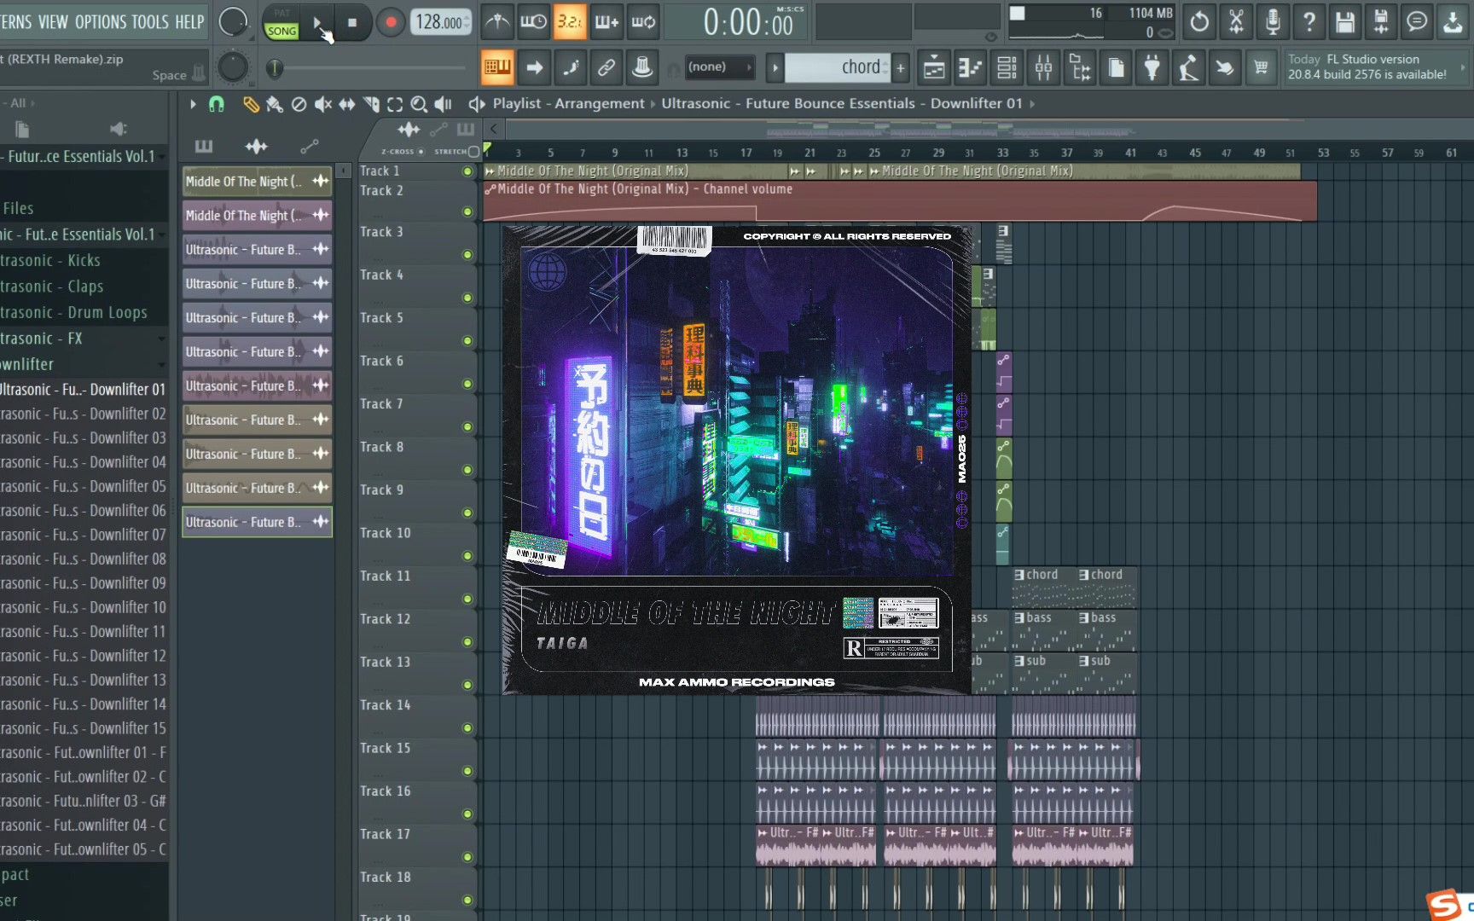This screenshot has width=1474, height=921.
Task: Open the project picker pages icon
Action: tap(1116, 67)
